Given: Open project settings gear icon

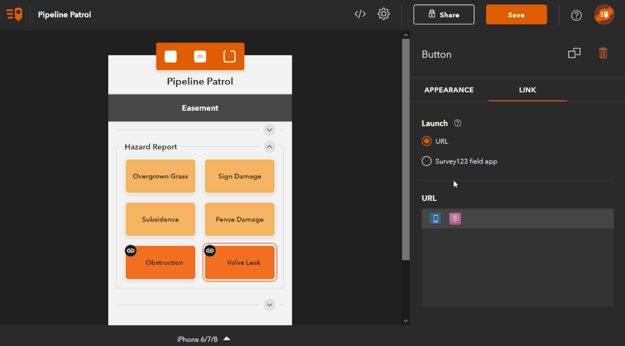Looking at the screenshot, I should (384, 14).
